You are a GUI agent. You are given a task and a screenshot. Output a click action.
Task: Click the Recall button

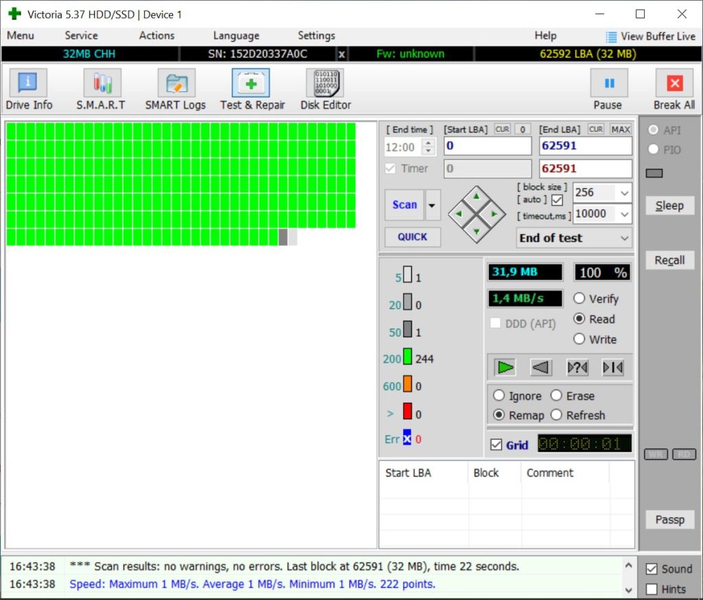coord(670,261)
